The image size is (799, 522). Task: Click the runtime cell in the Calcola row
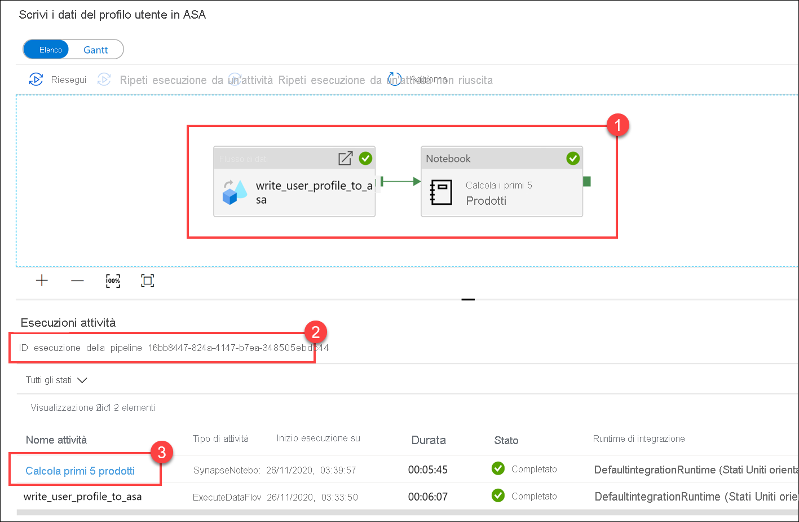click(x=696, y=470)
